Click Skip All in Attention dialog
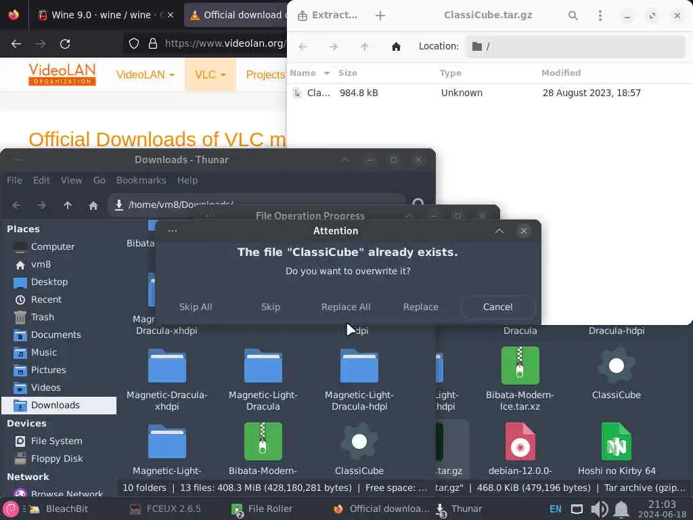 coord(196,307)
